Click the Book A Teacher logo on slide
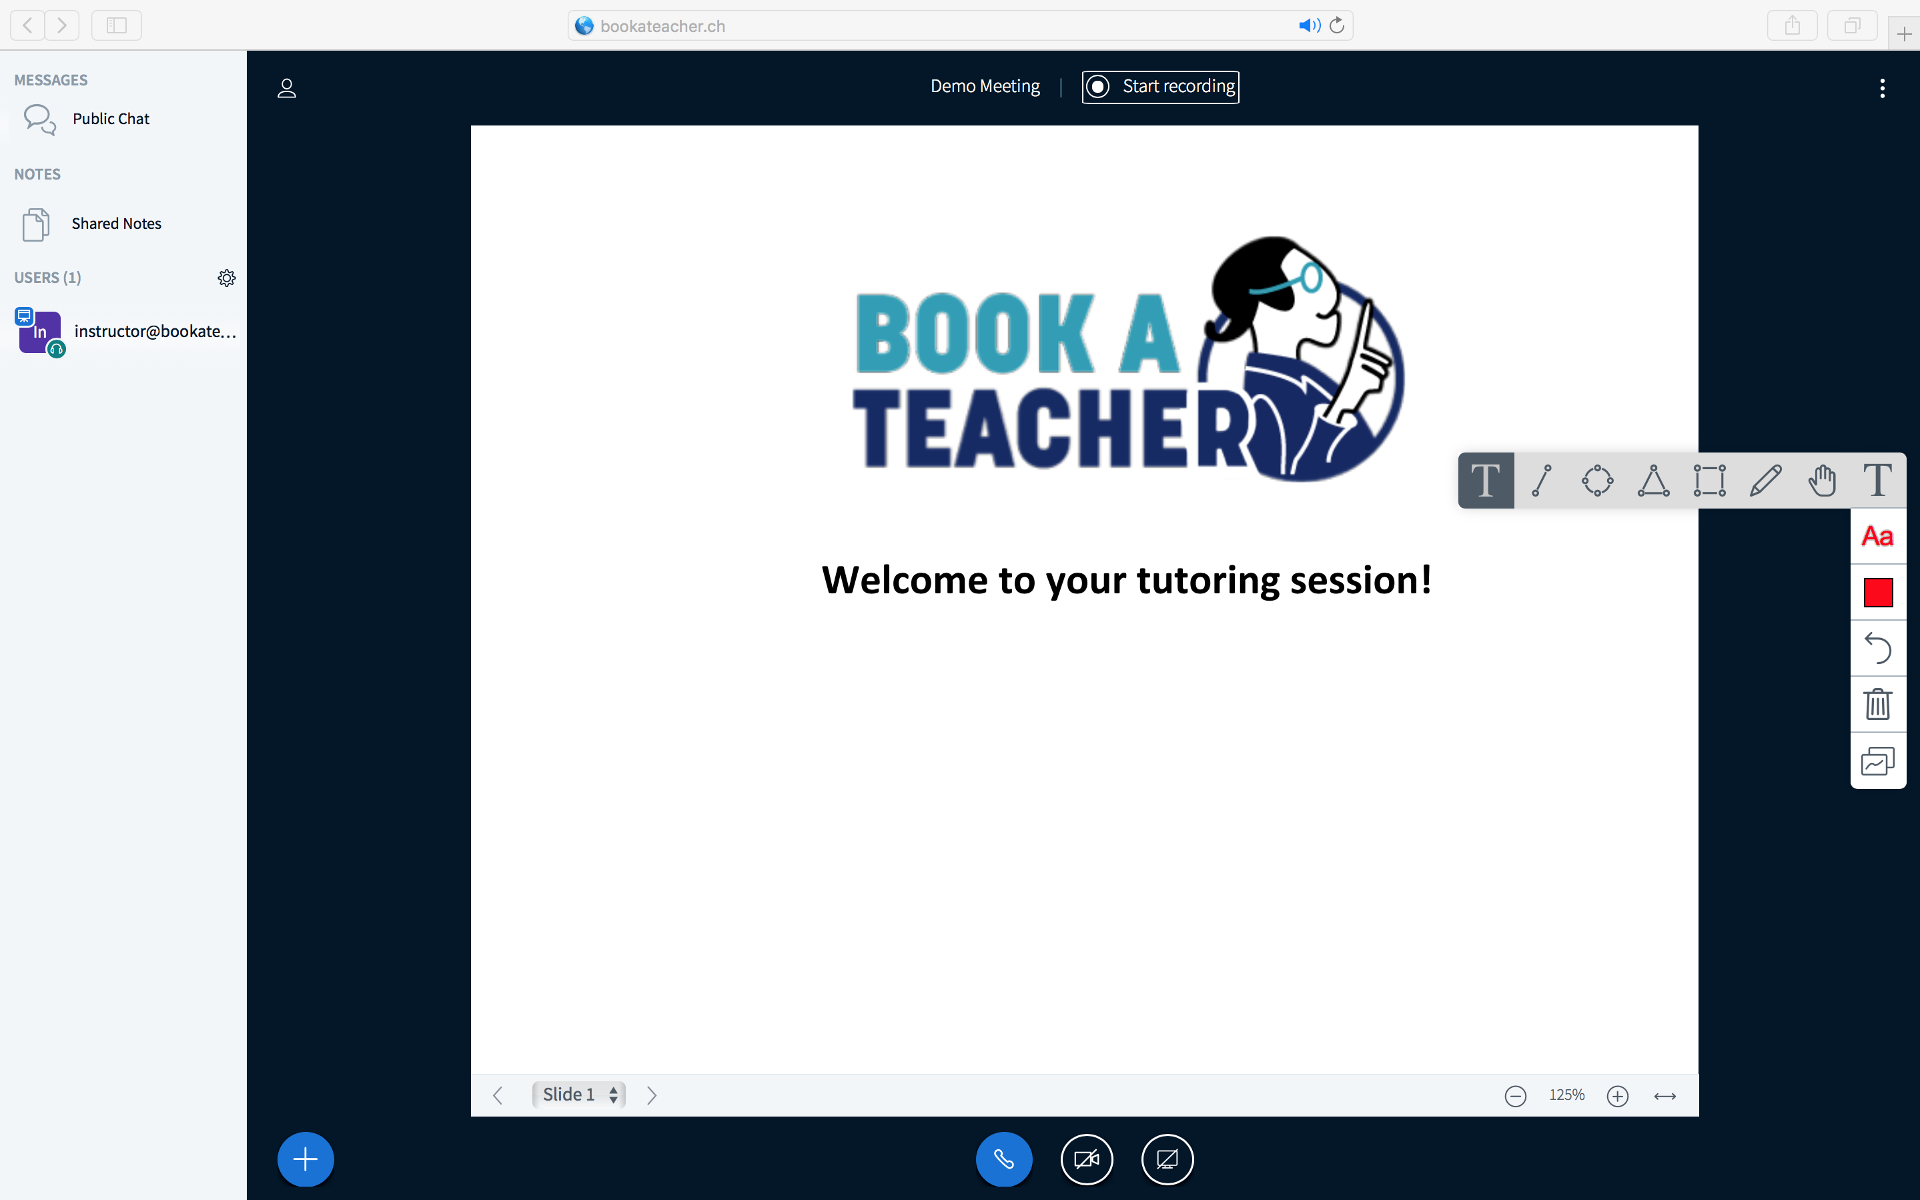The image size is (1920, 1200). point(1127,358)
